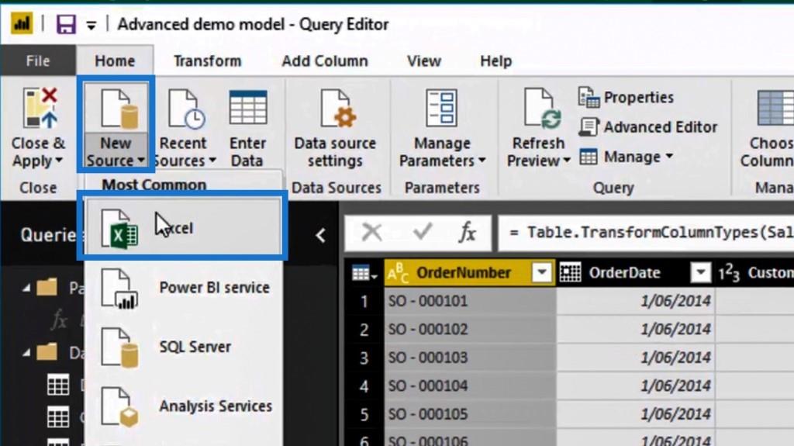Switch to the Transform ribbon tab
This screenshot has height=446, width=794.
point(208,61)
